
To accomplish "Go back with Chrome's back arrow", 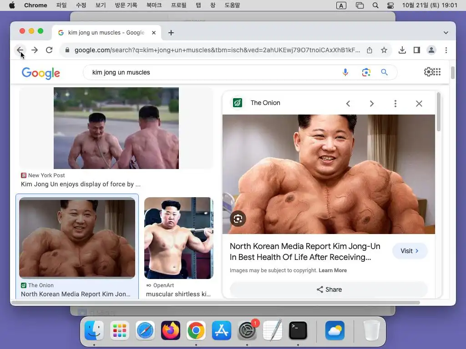I will pos(20,50).
